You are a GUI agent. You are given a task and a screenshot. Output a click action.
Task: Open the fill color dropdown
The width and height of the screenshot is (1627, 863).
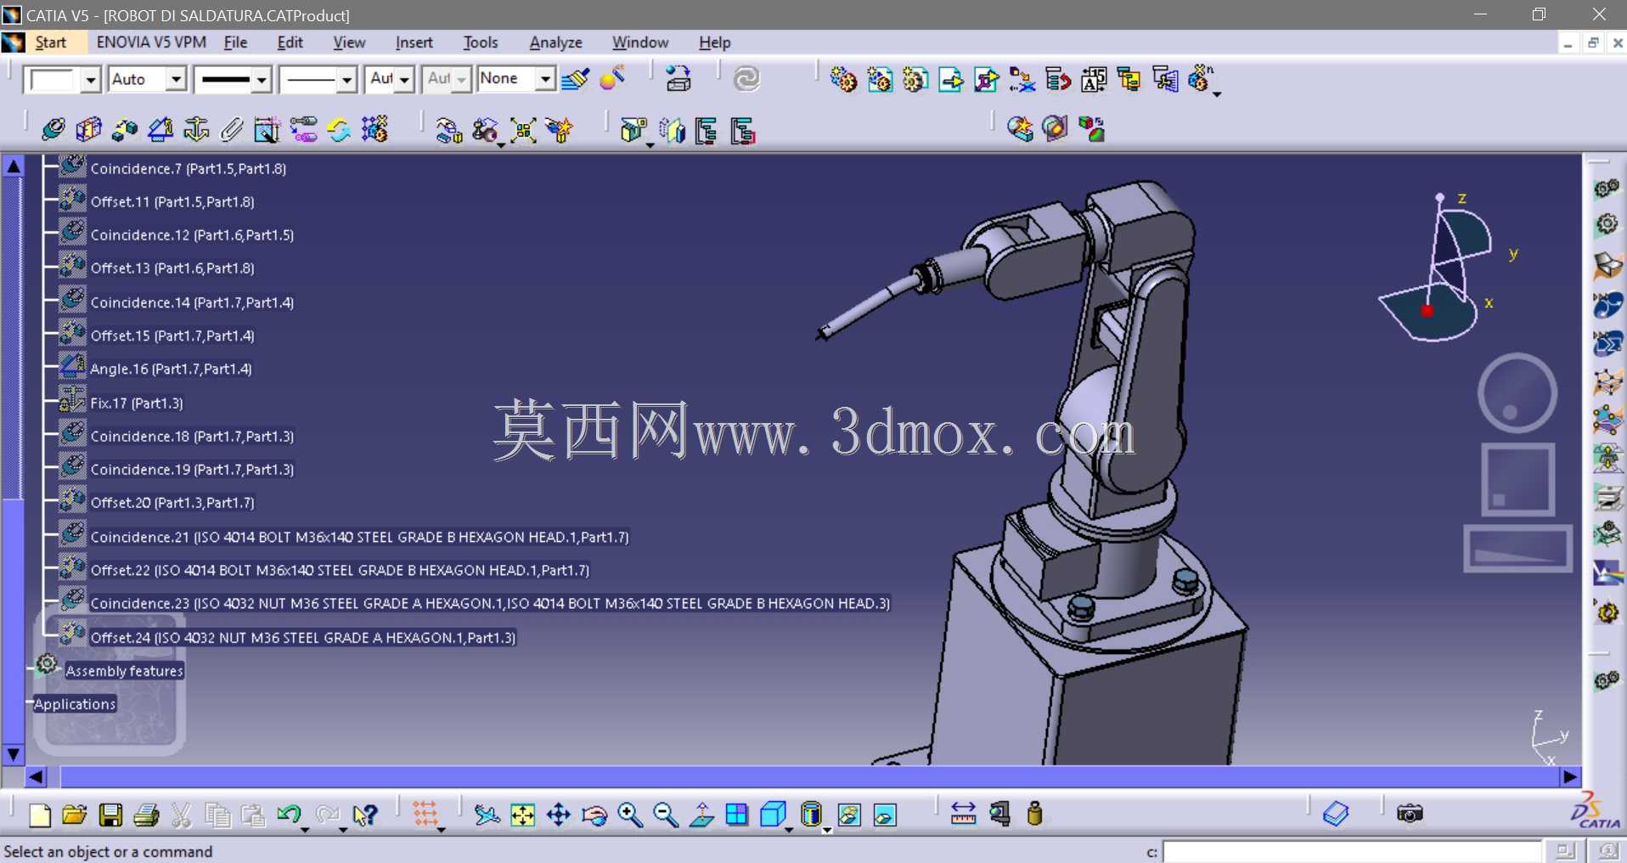click(91, 80)
